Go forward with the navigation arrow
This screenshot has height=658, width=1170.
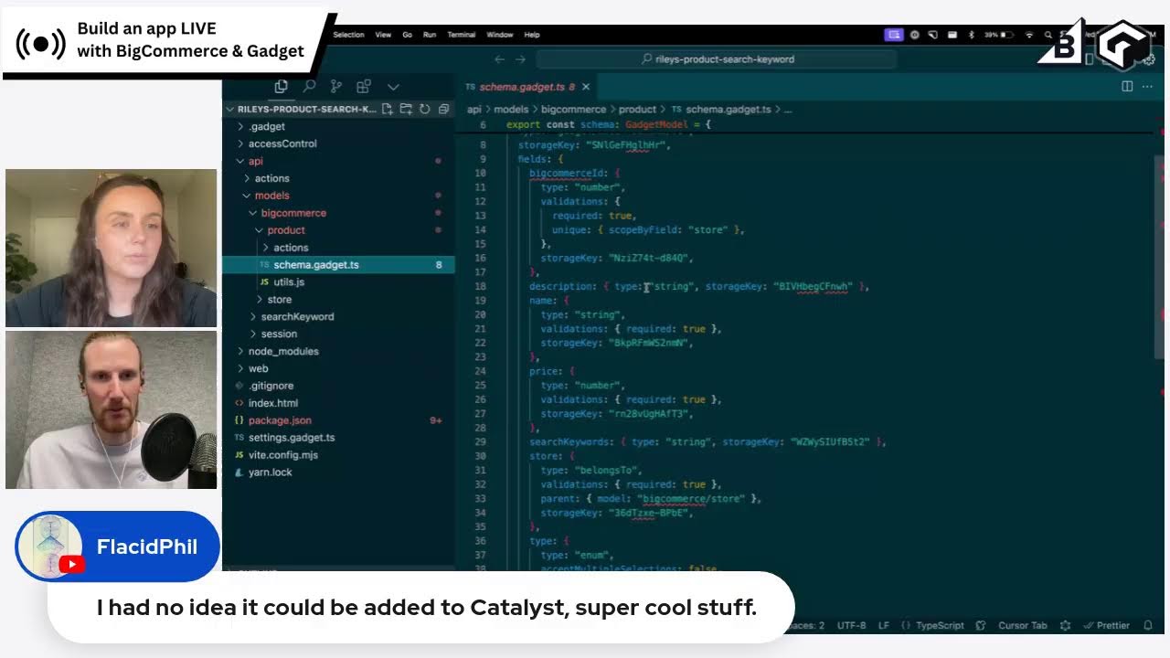(x=520, y=59)
